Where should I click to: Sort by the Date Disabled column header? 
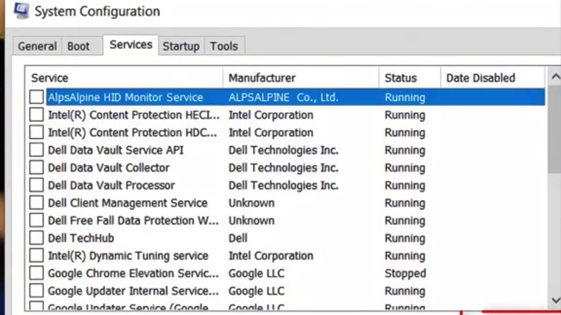493,78
